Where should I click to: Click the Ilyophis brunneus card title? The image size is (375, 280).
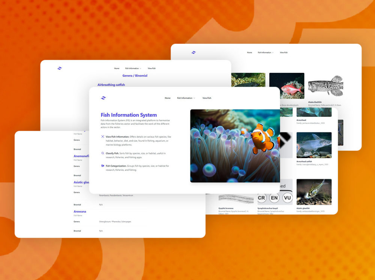[x=226, y=208]
